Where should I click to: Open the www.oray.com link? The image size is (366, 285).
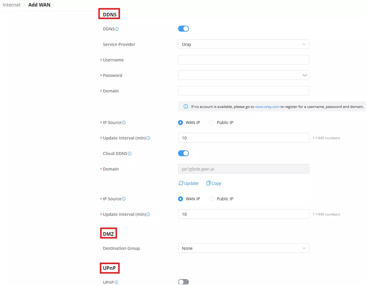pyautogui.click(x=267, y=106)
